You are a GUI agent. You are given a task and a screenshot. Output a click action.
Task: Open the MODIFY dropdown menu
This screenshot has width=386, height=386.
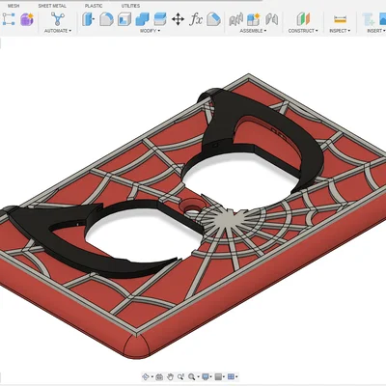(150, 31)
